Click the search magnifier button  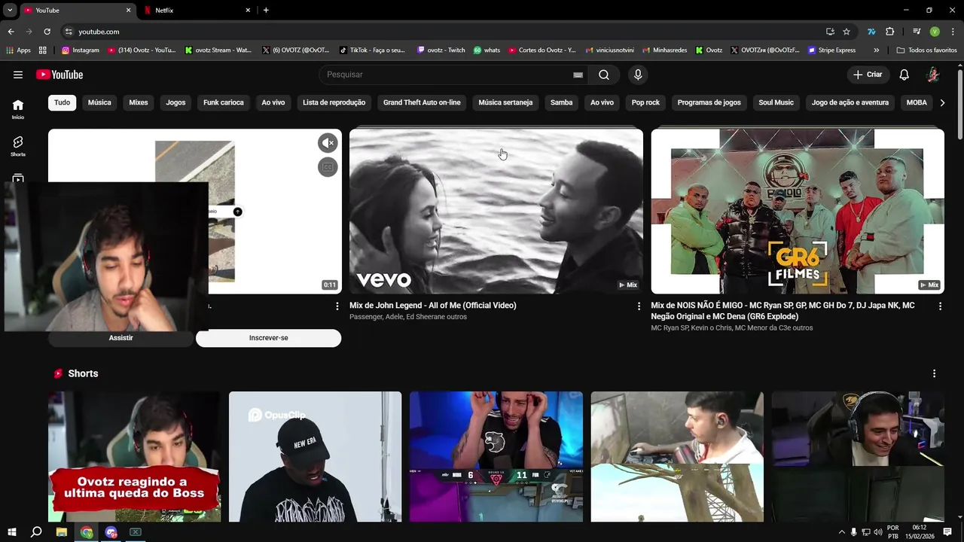pos(604,75)
